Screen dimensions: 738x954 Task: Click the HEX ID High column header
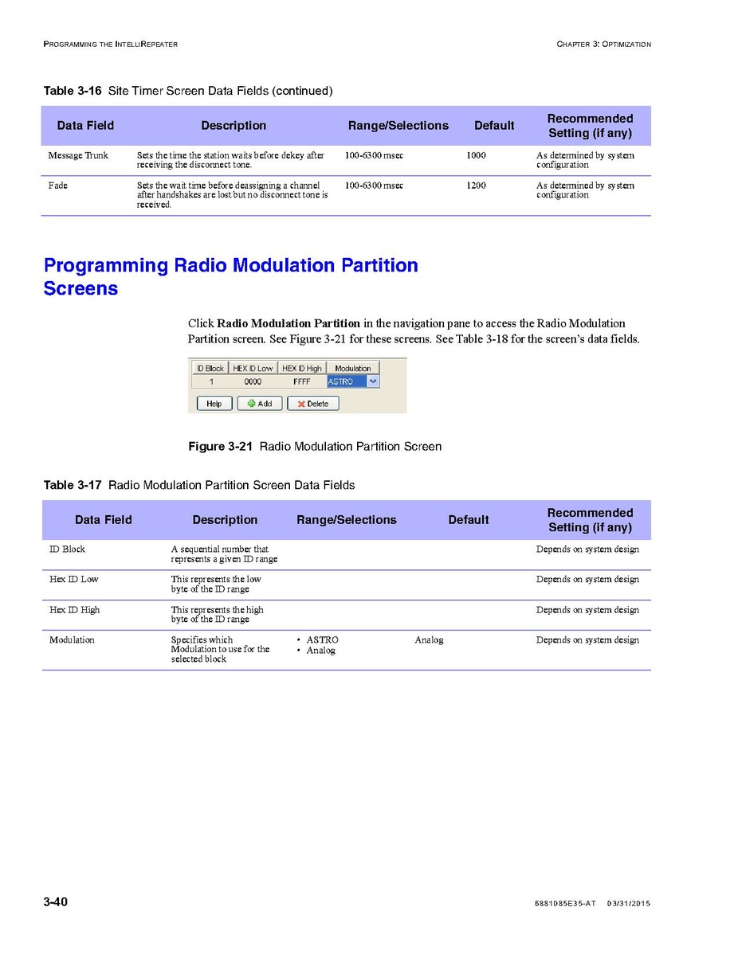(x=302, y=369)
